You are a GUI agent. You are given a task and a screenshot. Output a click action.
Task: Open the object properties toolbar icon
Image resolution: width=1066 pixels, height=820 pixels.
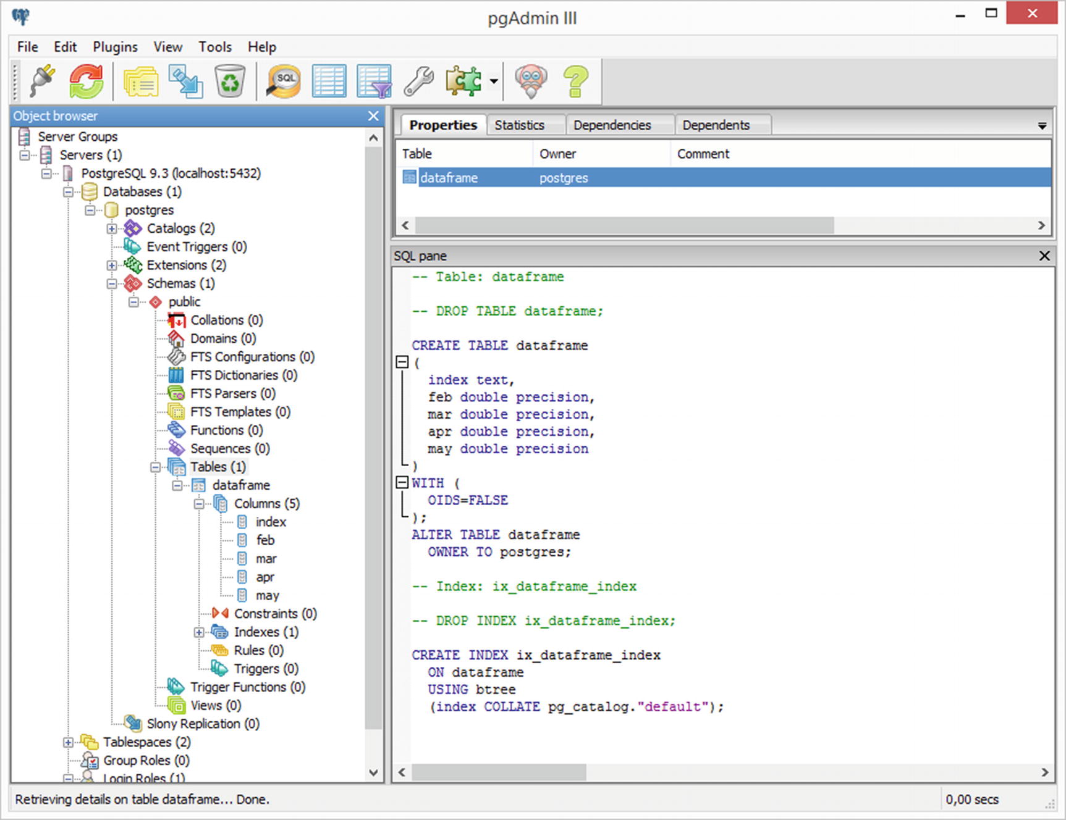pyautogui.click(x=141, y=81)
